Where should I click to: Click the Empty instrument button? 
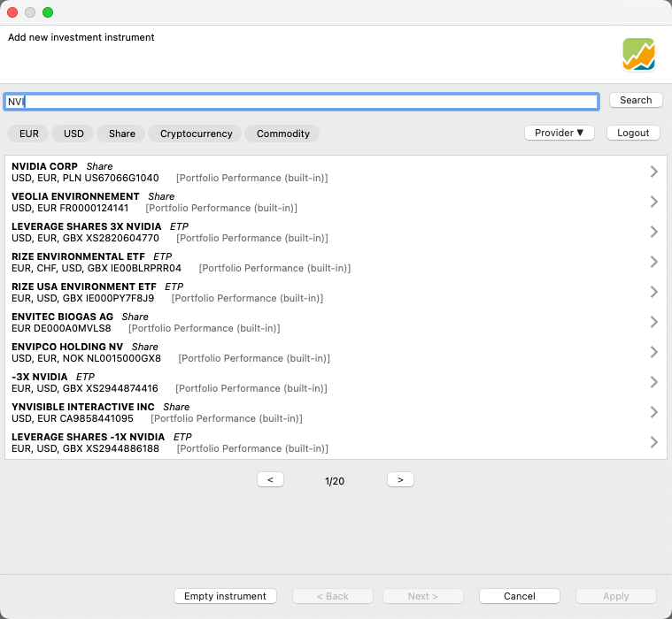point(225,596)
